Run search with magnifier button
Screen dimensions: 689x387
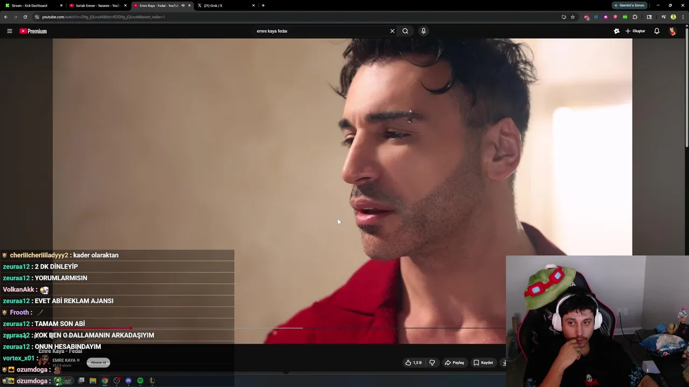click(x=405, y=31)
